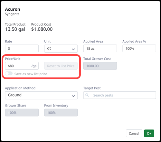Click the Price/Unit label
The width and height of the screenshot is (161, 142).
click(x=13, y=59)
